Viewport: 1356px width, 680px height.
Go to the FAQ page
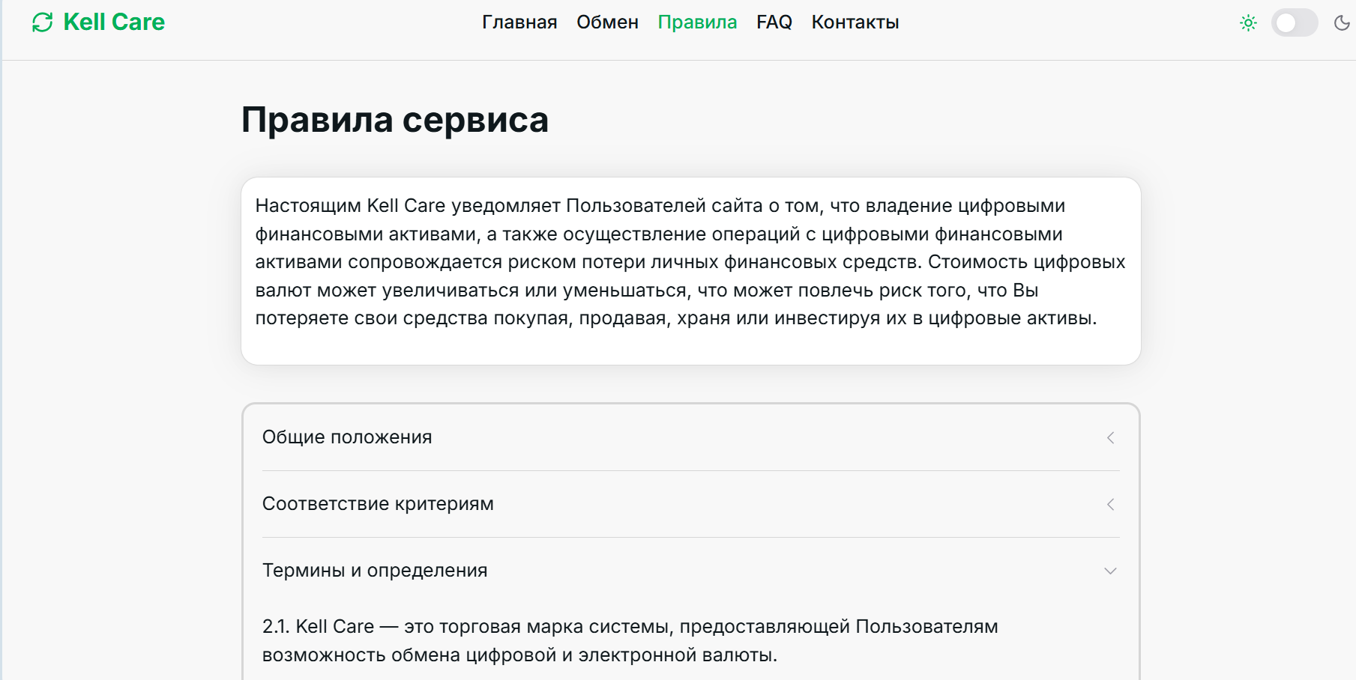pos(774,22)
